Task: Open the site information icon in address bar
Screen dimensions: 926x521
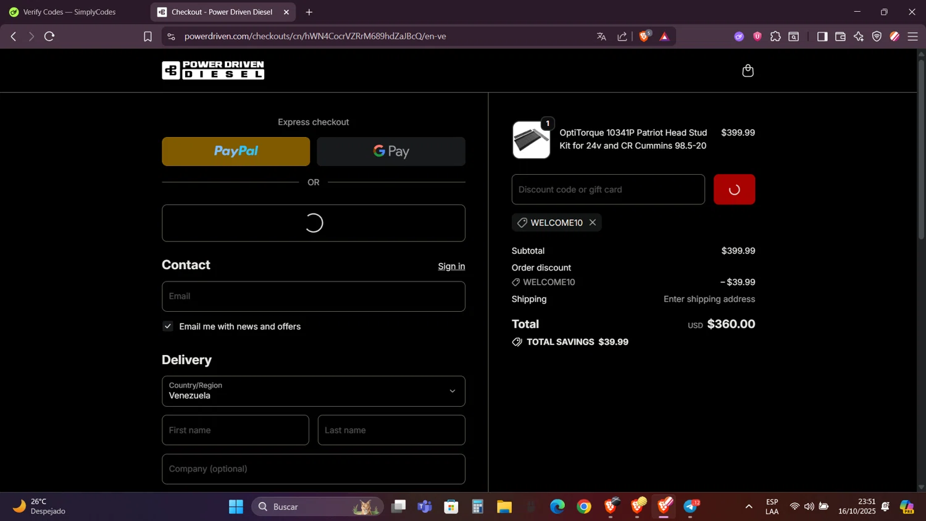Action: point(171,36)
